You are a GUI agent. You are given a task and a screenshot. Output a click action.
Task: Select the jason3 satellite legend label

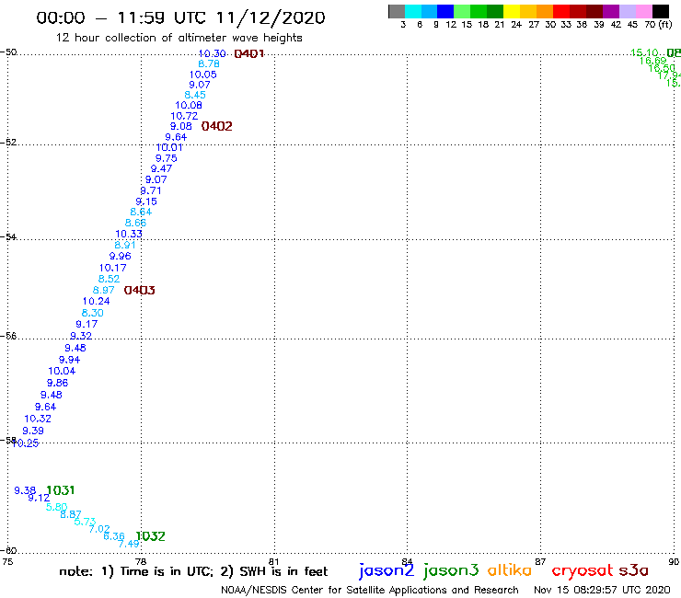click(451, 571)
